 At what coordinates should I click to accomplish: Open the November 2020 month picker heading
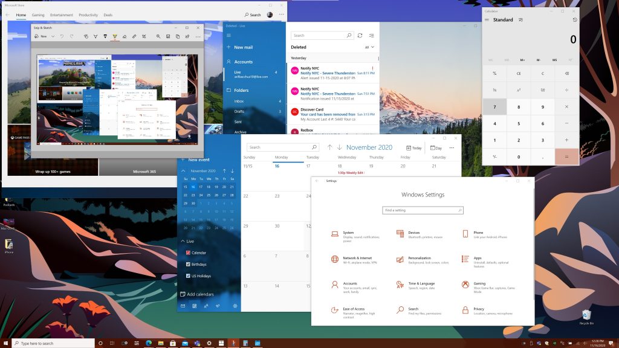click(369, 147)
